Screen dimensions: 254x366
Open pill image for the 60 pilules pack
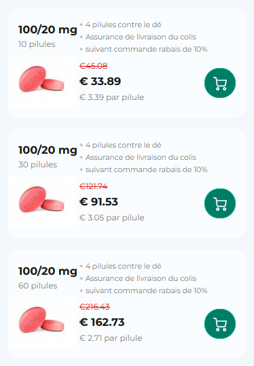tap(42, 322)
